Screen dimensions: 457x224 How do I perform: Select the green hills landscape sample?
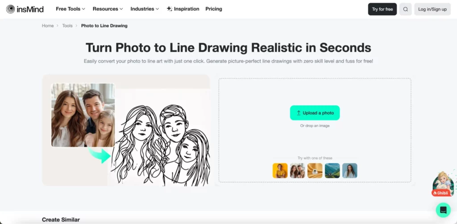coord(332,170)
